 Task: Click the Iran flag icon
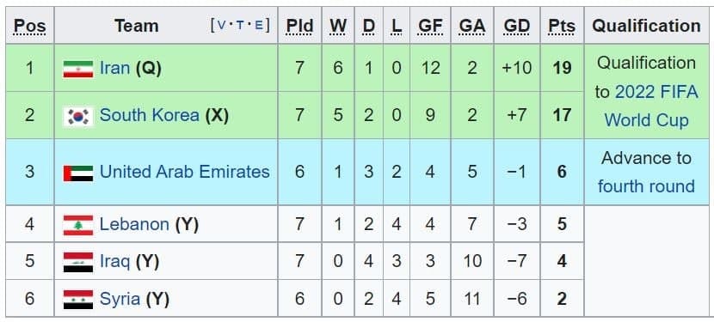(78, 69)
